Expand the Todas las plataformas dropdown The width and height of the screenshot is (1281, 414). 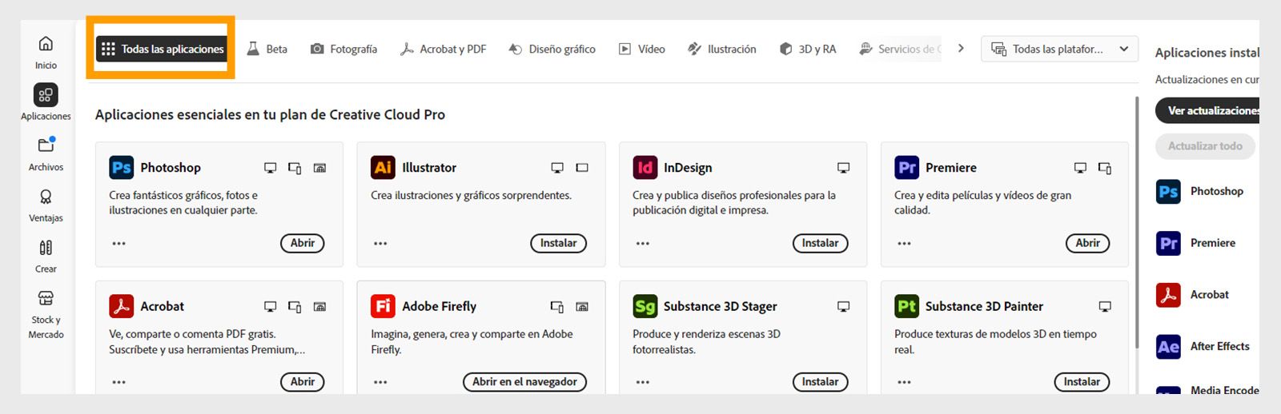[1059, 49]
